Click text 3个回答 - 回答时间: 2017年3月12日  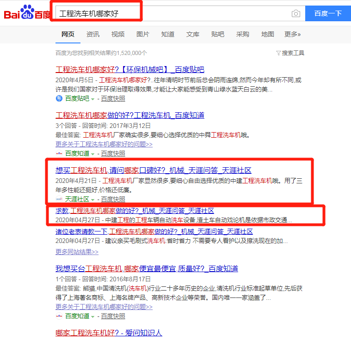coord(103,126)
